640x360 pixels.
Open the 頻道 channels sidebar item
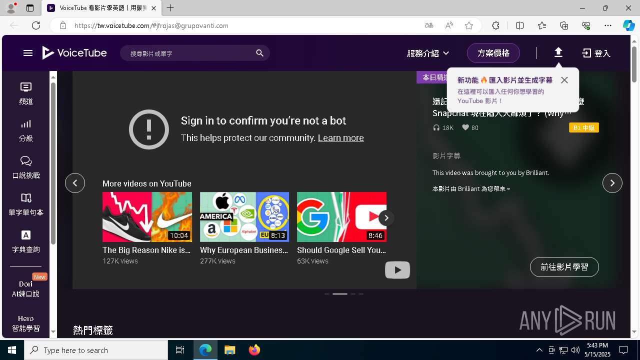tap(26, 93)
